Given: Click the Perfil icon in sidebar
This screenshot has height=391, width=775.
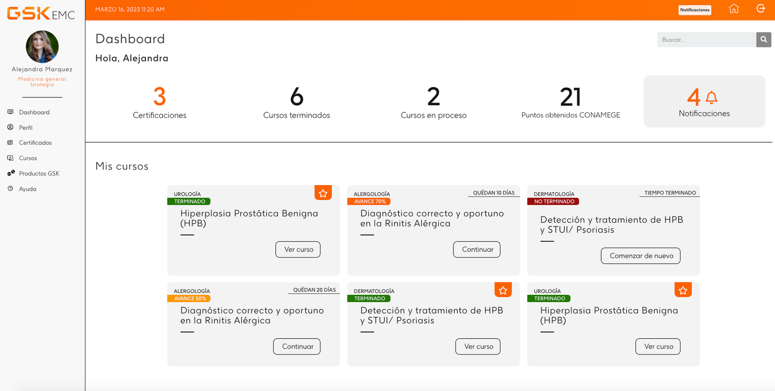Looking at the screenshot, I should [10, 128].
